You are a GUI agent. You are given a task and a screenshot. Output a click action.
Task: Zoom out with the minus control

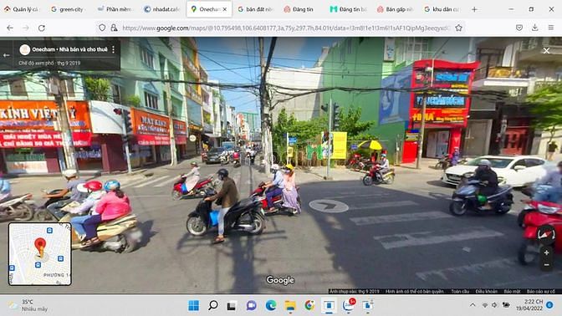[546, 265]
